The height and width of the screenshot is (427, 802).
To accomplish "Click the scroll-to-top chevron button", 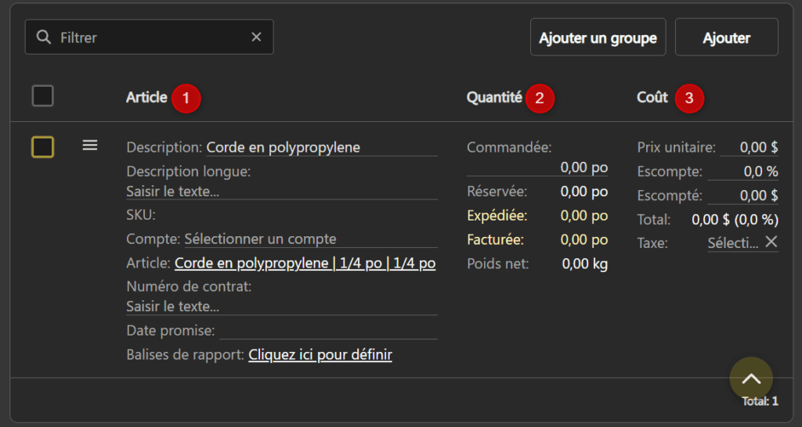I will [751, 379].
